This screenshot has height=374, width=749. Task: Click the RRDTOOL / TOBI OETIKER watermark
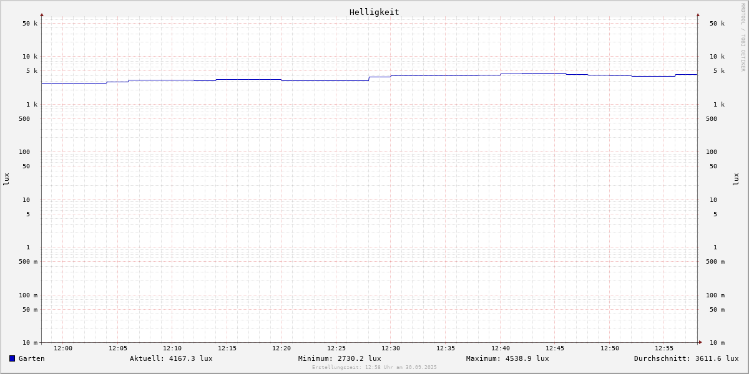[743, 37]
